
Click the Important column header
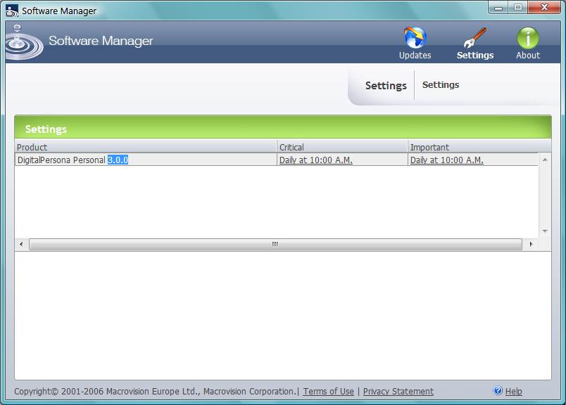479,147
